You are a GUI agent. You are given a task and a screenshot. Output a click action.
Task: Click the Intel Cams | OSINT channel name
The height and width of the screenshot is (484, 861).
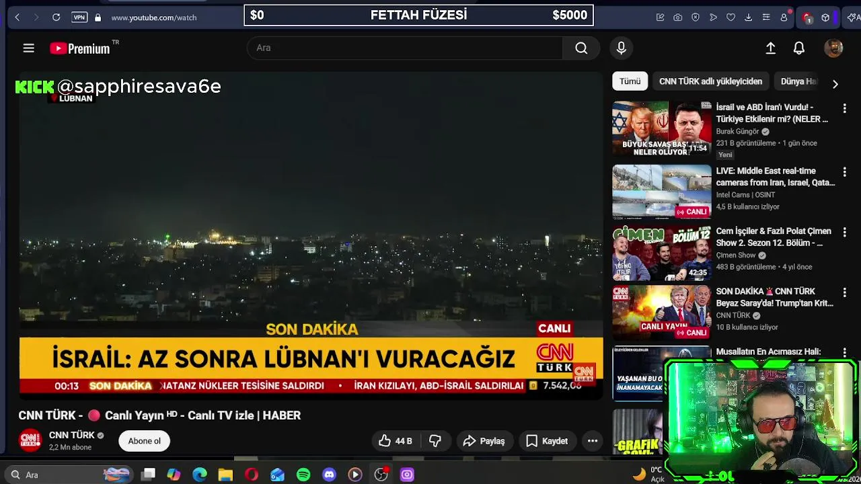click(x=745, y=195)
